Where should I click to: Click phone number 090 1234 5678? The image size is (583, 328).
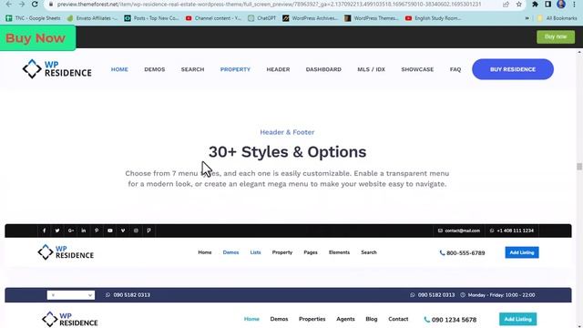(x=454, y=320)
